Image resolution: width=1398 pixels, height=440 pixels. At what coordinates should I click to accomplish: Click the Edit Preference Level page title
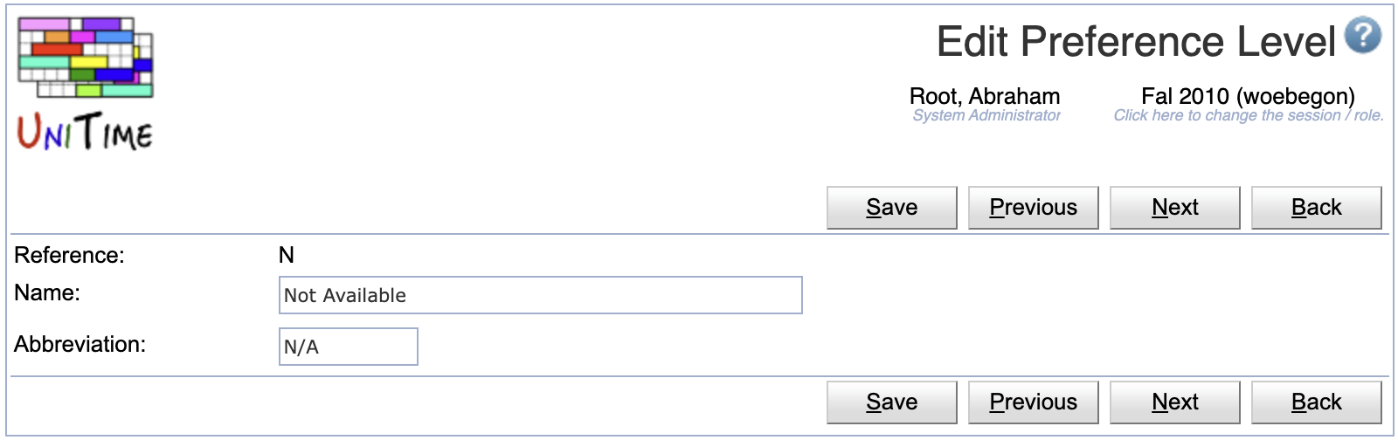[x=1136, y=41]
